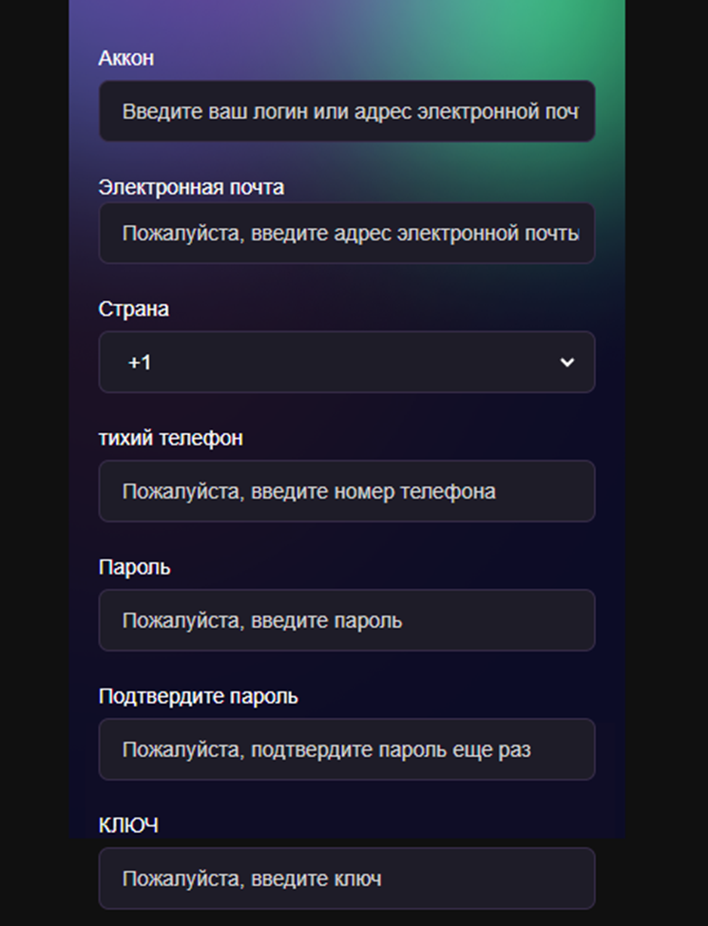Click placeholder 'Пожалуйста, подтвердите пароль еще раз'
Viewport: 708px width, 926px height.
point(326,749)
